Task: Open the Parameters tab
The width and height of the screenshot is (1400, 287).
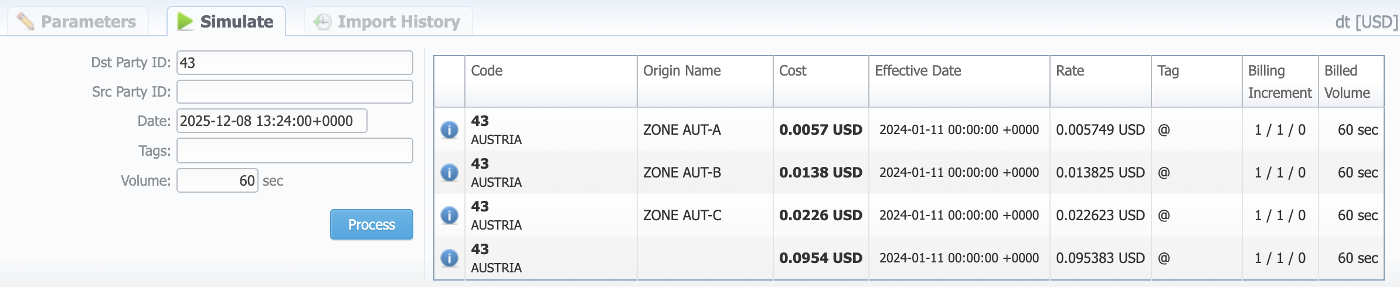Action: (77, 22)
